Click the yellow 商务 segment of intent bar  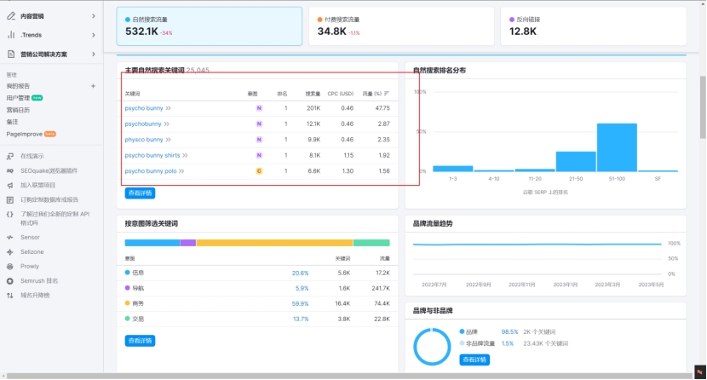point(274,243)
